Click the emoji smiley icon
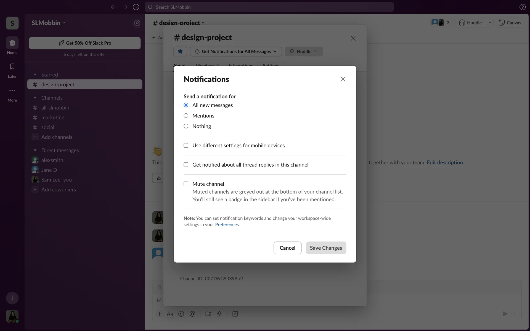The width and height of the screenshot is (530, 331). point(181,314)
